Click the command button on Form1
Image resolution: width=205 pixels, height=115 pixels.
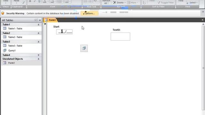pos(84,48)
